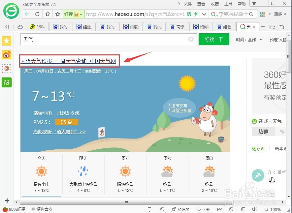Image resolution: width=292 pixels, height=213 pixels.
Task: Open the cloud tabs icon
Action: pyautogui.click(x=20, y=27)
